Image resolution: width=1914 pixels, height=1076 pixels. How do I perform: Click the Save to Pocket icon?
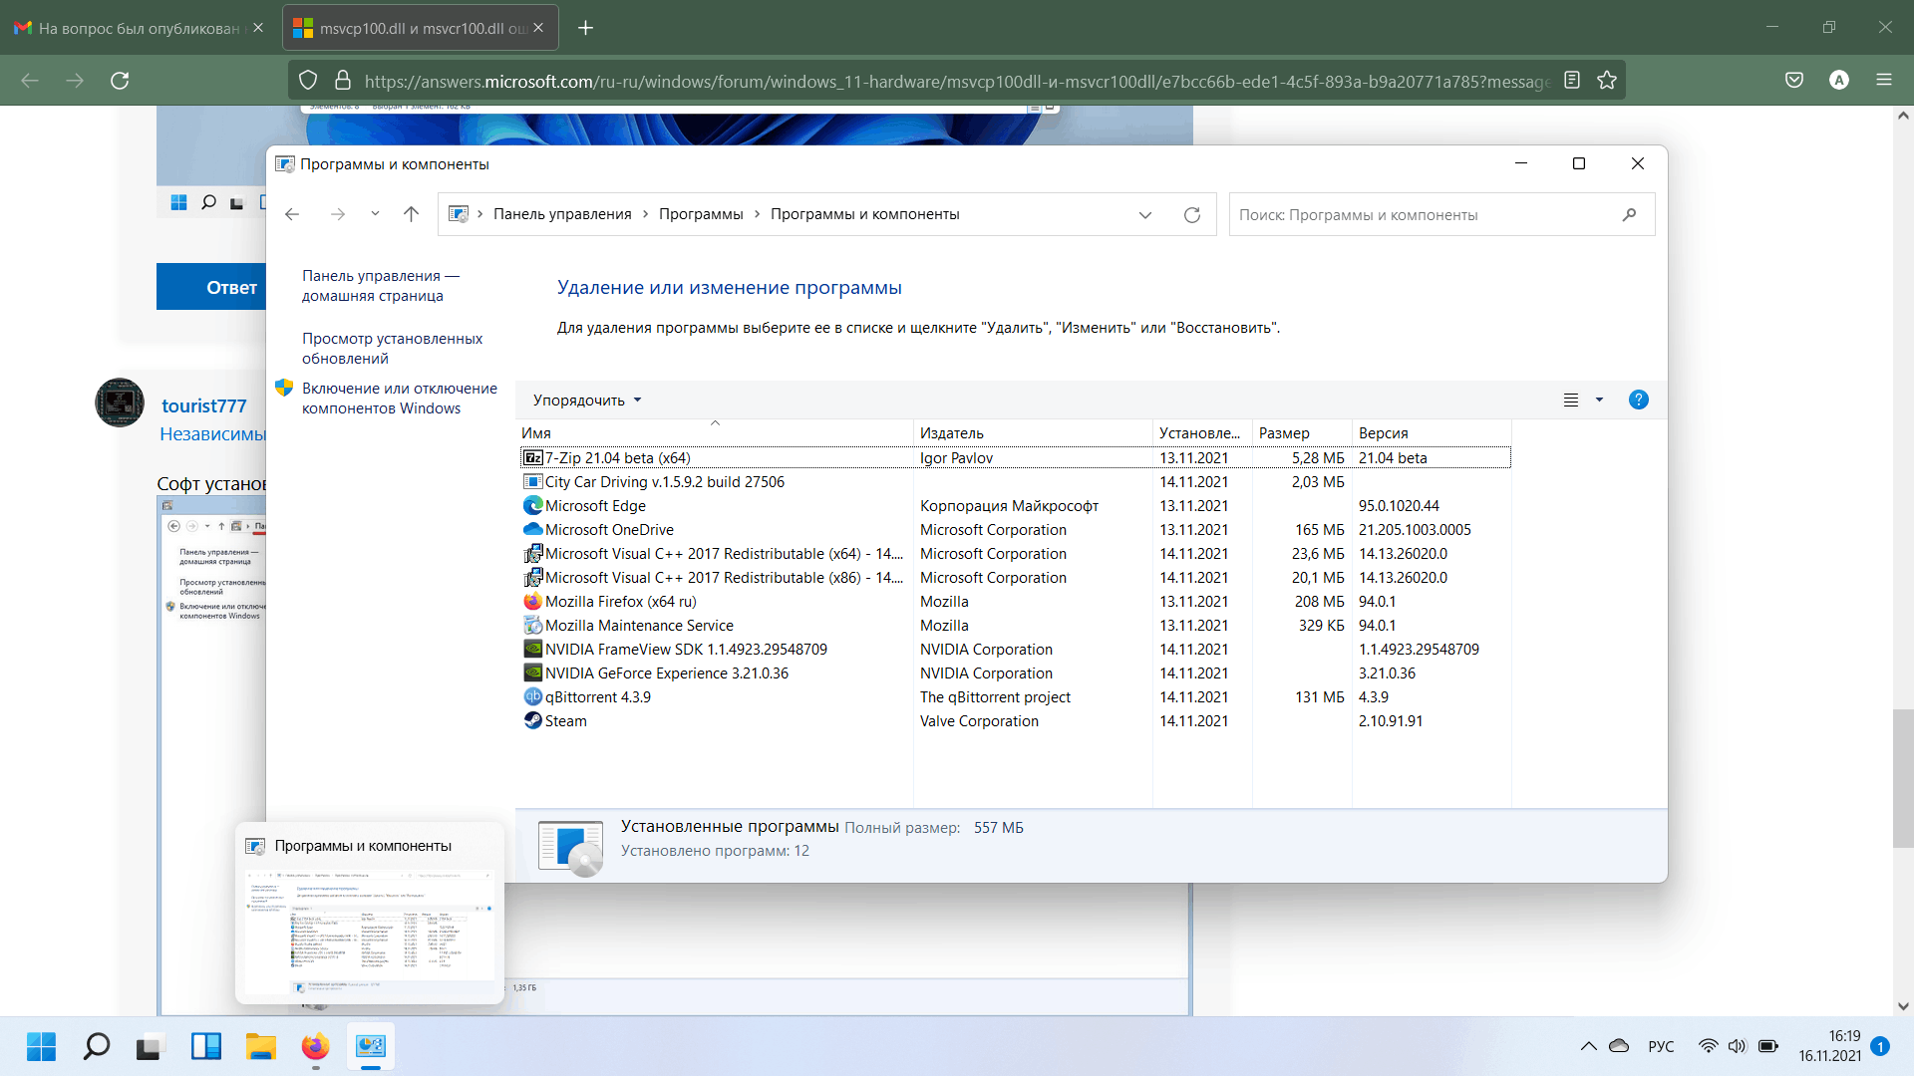(1794, 81)
